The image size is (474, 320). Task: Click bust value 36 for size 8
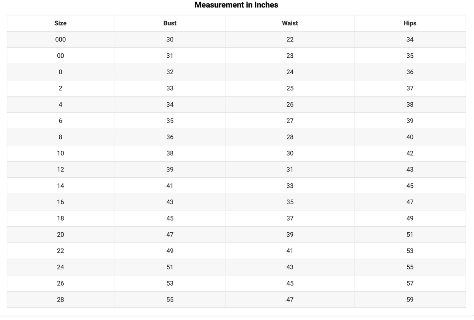click(x=170, y=137)
